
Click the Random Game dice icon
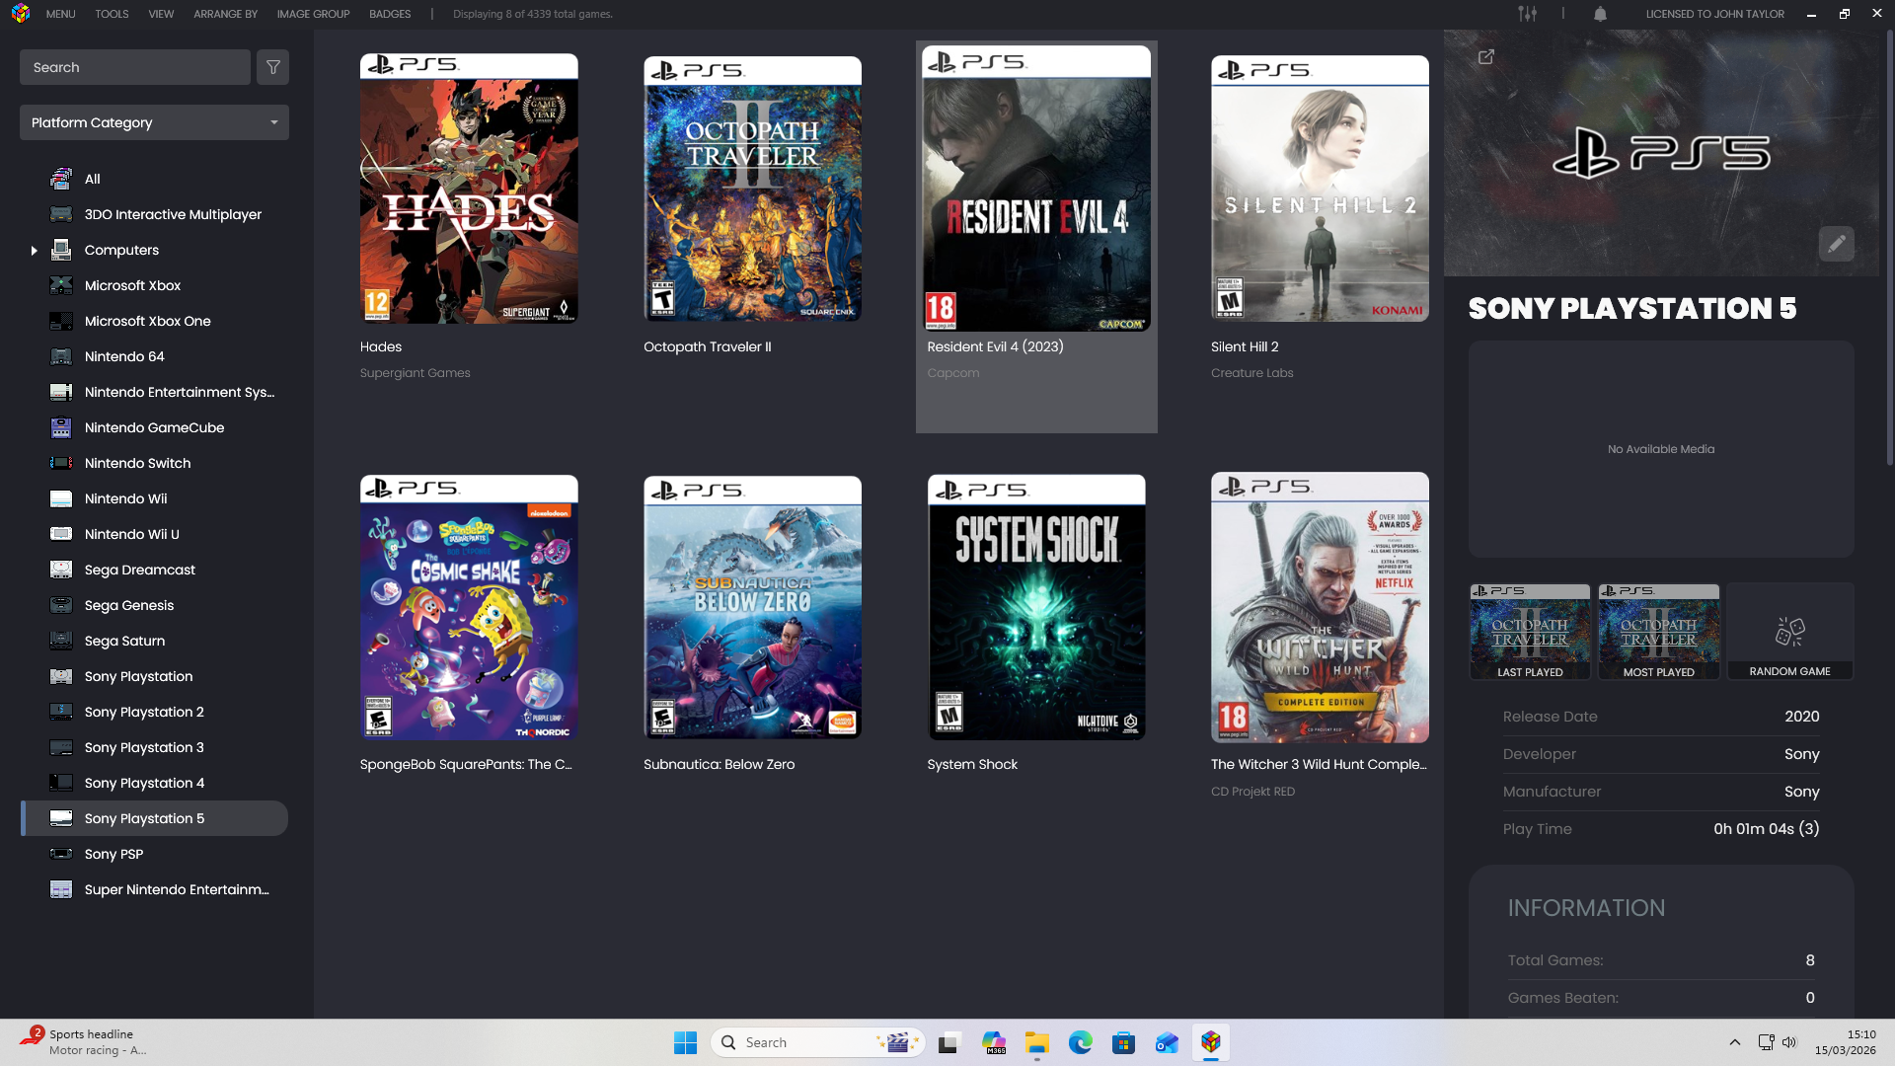[1789, 632]
